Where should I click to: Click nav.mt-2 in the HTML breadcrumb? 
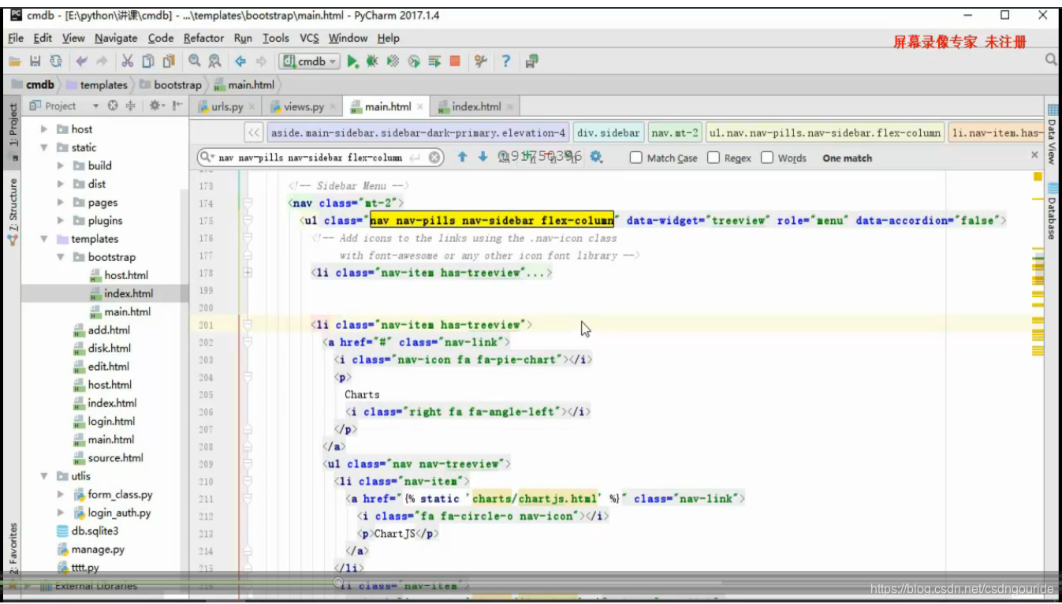(x=675, y=132)
